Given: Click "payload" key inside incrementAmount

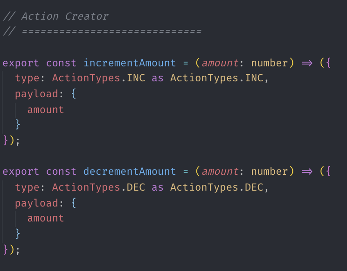Looking at the screenshot, I should (x=36, y=94).
